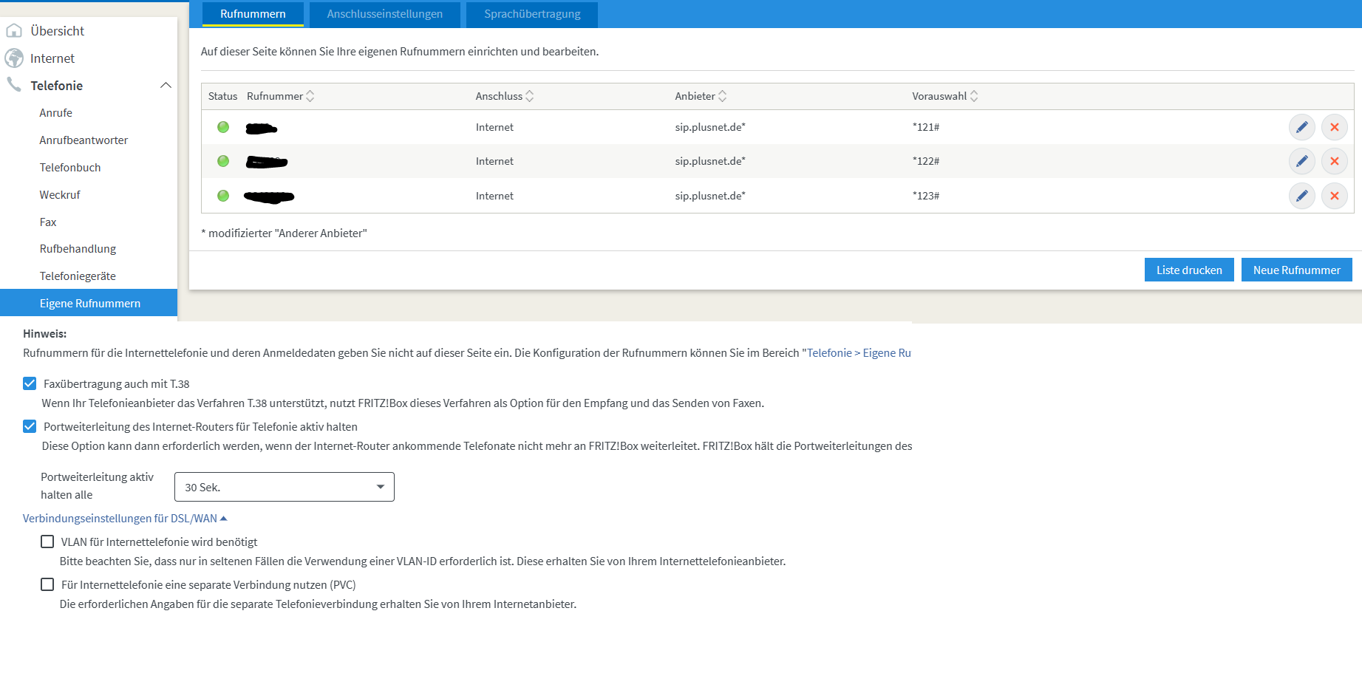Click the pencil icon for *123# row
This screenshot has height=690, width=1362.
pyautogui.click(x=1301, y=196)
